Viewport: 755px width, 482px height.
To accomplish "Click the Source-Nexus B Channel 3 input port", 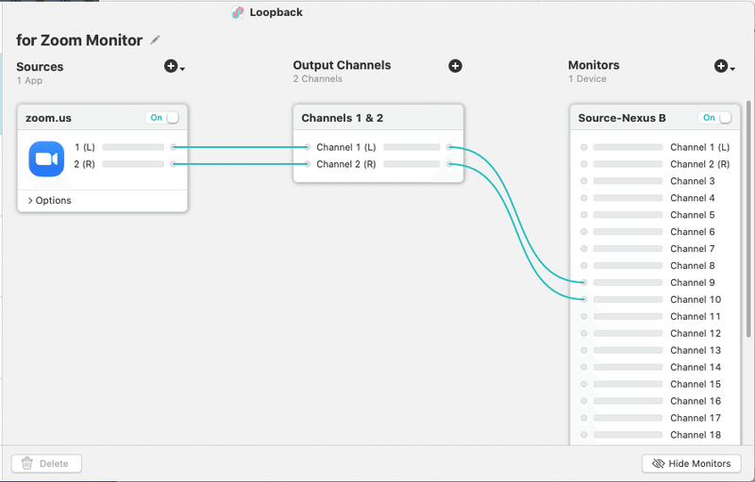I will 584,181.
